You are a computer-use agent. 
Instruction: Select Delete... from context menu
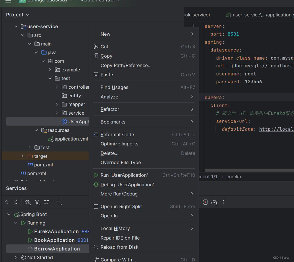pos(144,153)
